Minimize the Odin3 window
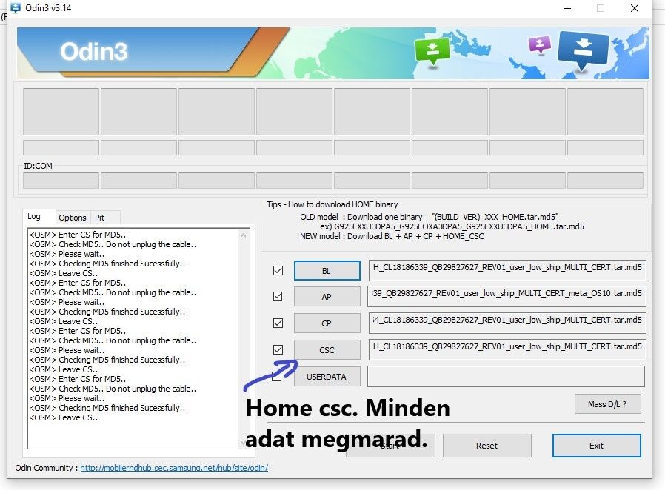Screen dimensions: 665x490 [567, 8]
